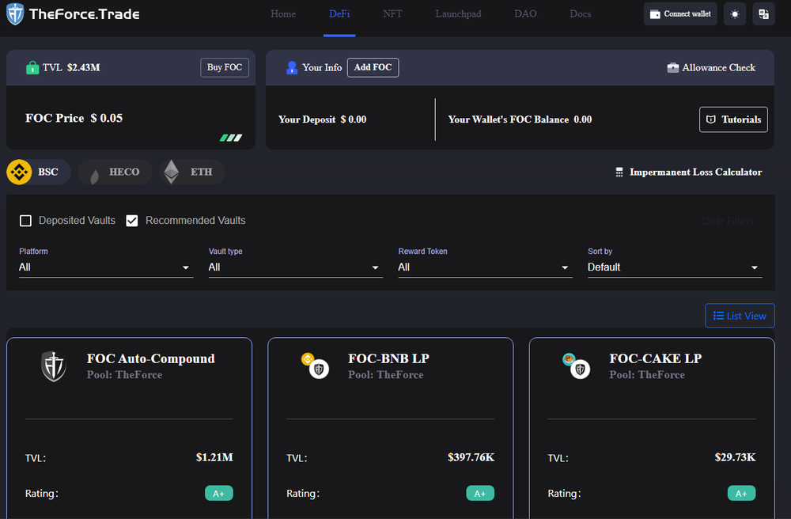Click the Buy FOC button

(x=225, y=67)
